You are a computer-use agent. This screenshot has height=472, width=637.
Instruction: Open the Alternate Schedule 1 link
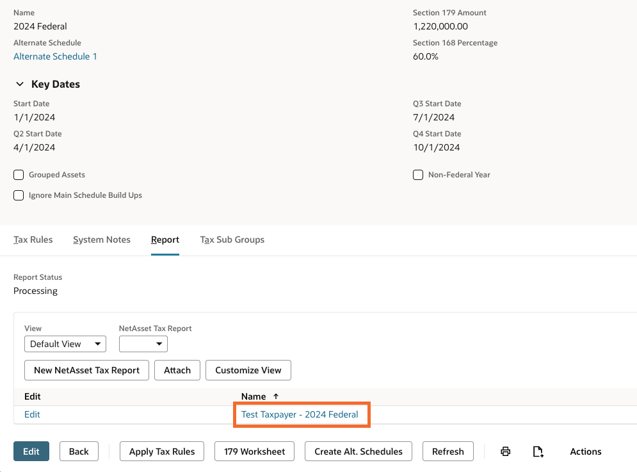pyautogui.click(x=55, y=56)
